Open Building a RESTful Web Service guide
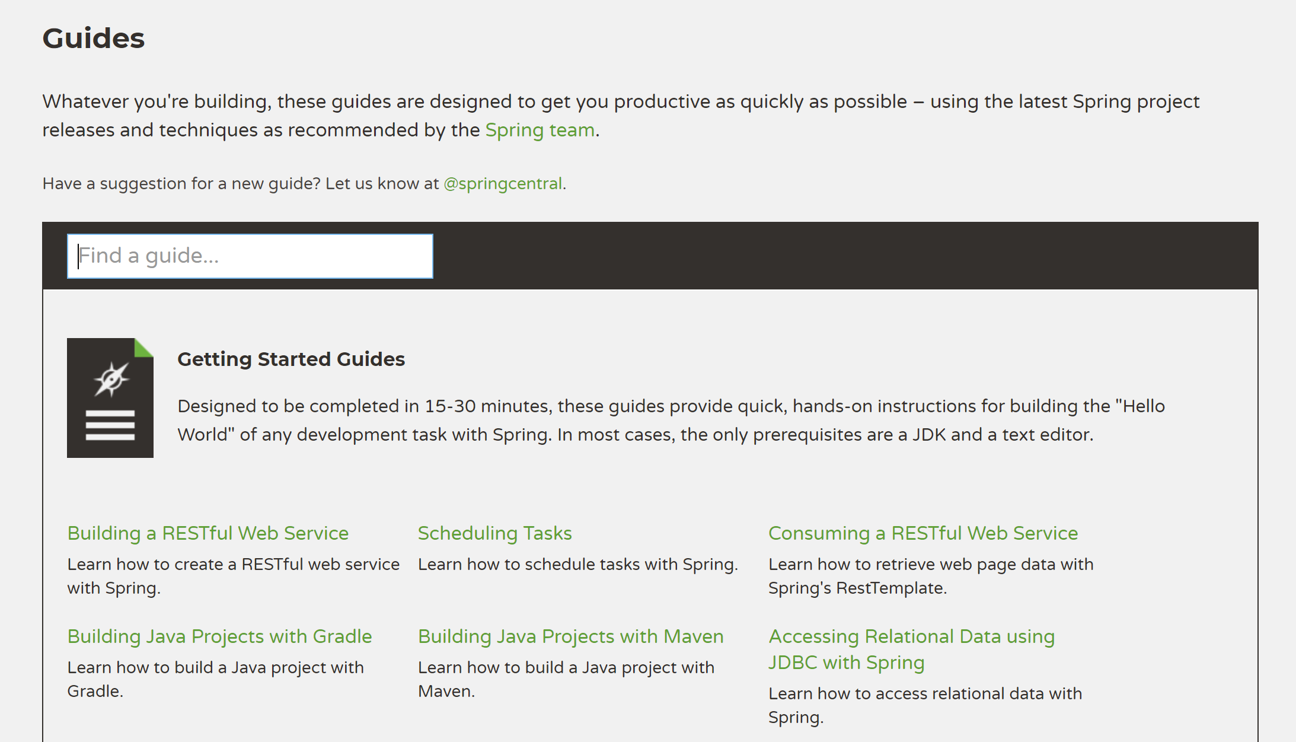Viewport: 1296px width, 742px height. pos(208,533)
